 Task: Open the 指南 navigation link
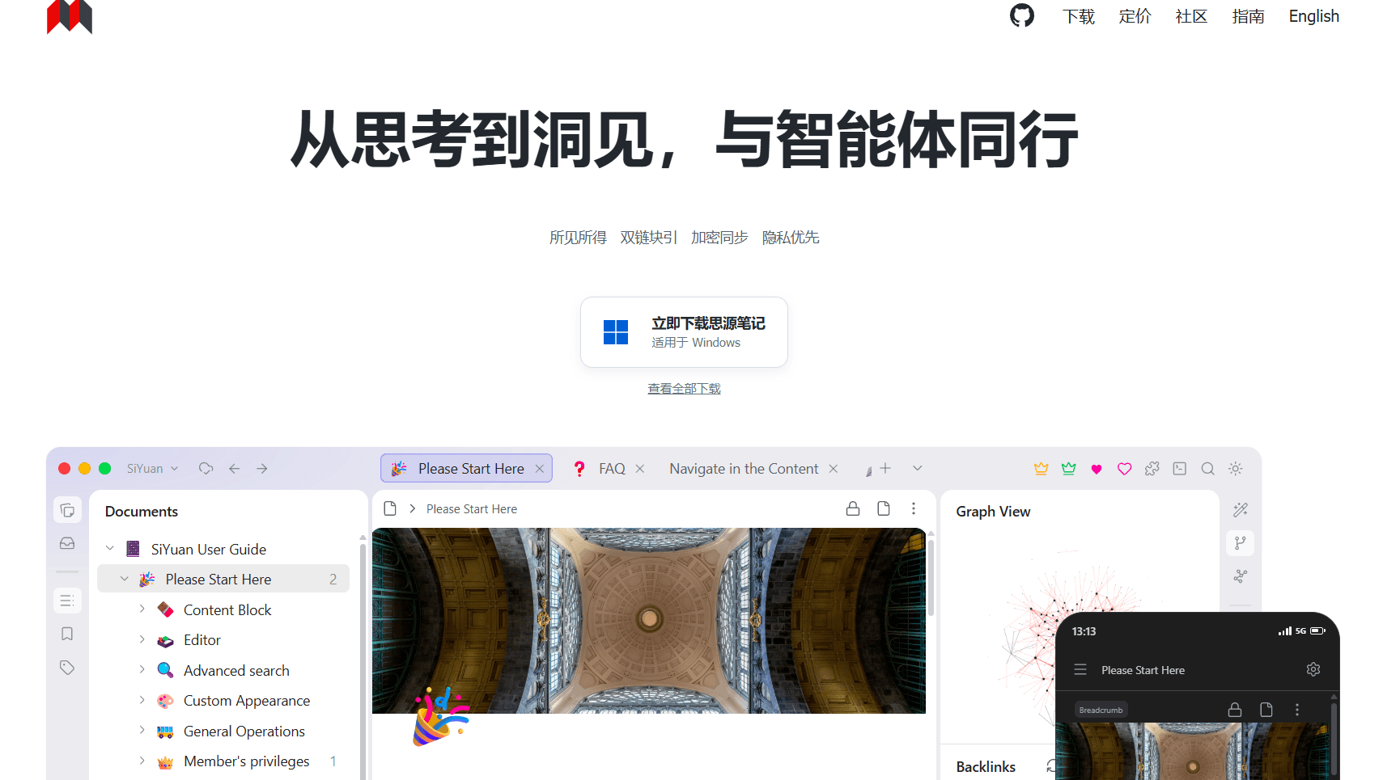(1249, 16)
